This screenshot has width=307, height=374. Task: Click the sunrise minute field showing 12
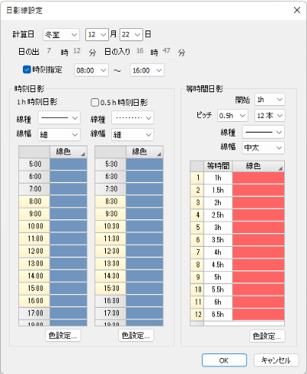[78, 51]
